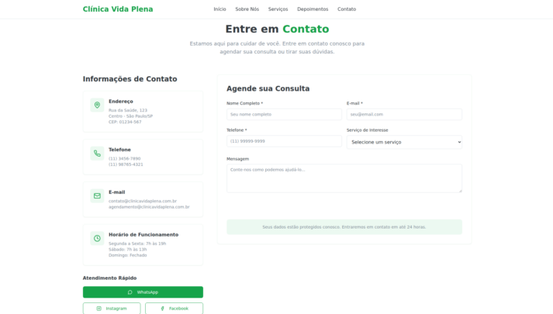
Task: Click the E-mail field with seu@email.com placeholder
Action: click(x=404, y=114)
